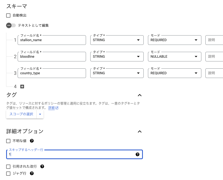Open type dropdown for stallion_name field
Screen dimensions: 223x180
[x=116, y=40]
